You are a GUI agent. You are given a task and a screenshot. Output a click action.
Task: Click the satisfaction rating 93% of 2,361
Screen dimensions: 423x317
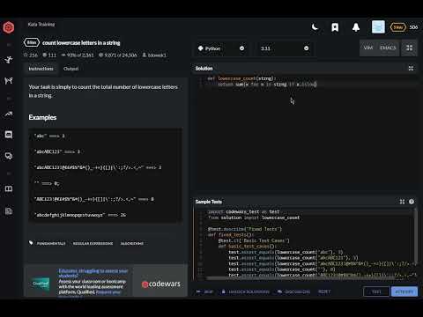point(78,55)
